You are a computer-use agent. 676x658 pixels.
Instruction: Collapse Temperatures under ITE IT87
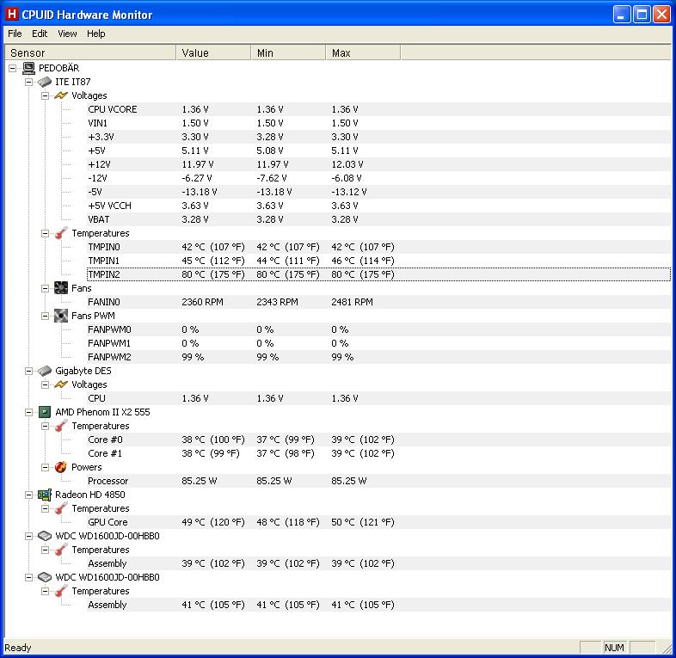pyautogui.click(x=46, y=233)
